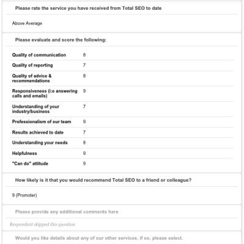The image size is (244, 244).
Task: Click the Quality of communication row label
Action: tap(39, 55)
